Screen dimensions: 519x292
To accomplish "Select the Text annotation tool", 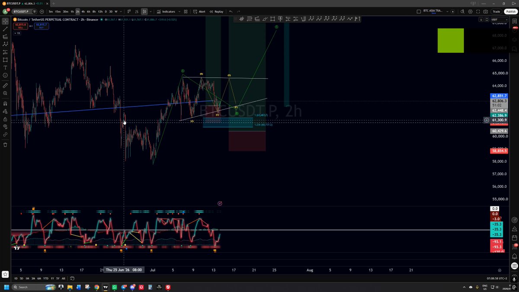I will (5, 67).
